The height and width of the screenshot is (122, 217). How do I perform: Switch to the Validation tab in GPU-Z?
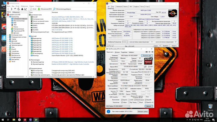pyautogui.click(x=131, y=52)
